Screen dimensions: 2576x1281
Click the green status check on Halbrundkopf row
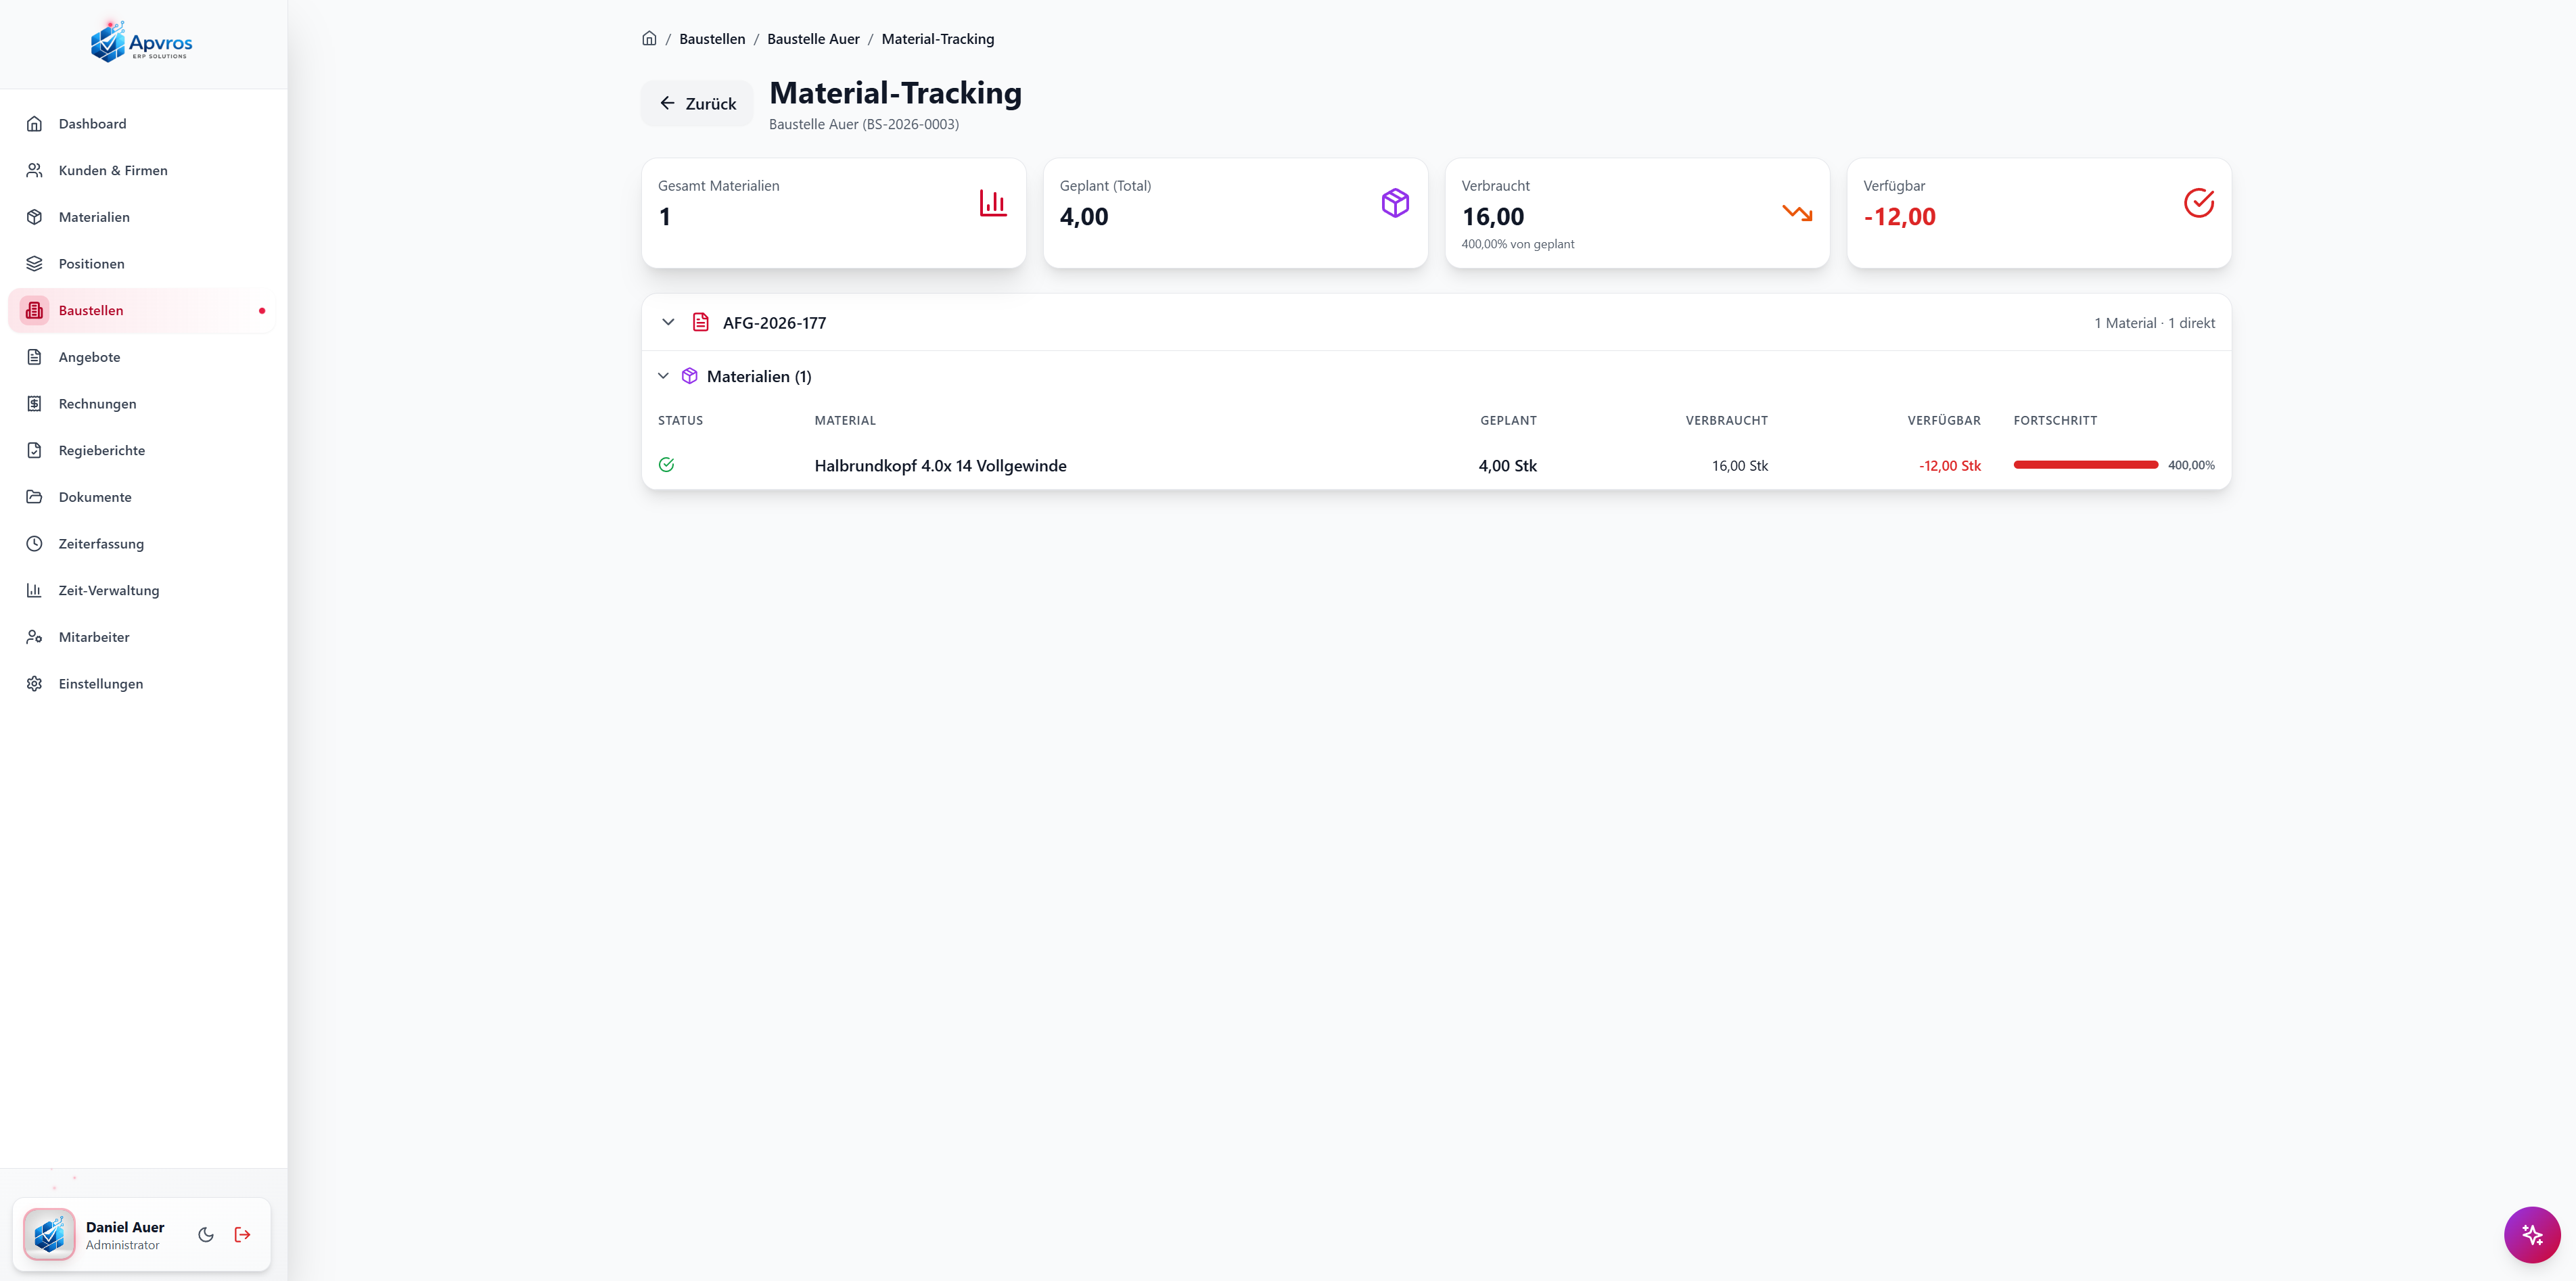coord(666,464)
